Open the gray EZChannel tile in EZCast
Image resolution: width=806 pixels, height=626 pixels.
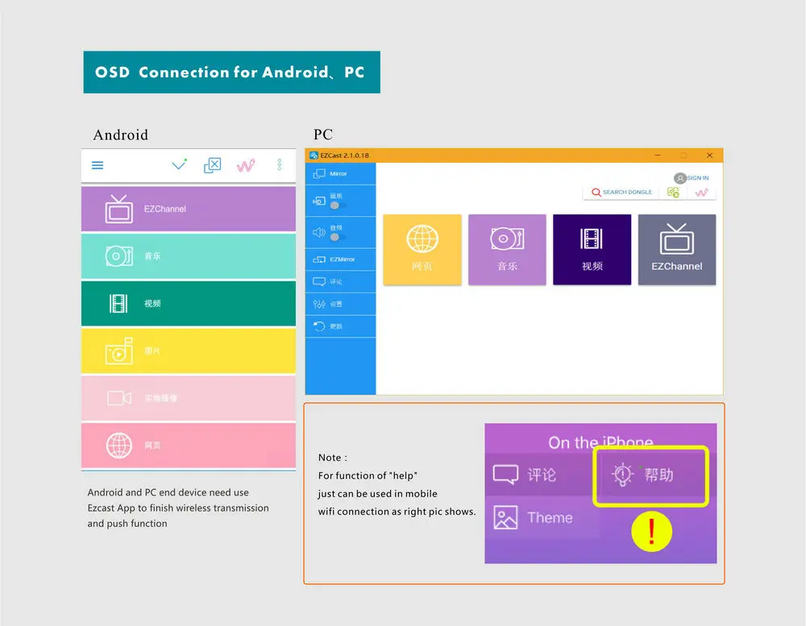coord(676,249)
